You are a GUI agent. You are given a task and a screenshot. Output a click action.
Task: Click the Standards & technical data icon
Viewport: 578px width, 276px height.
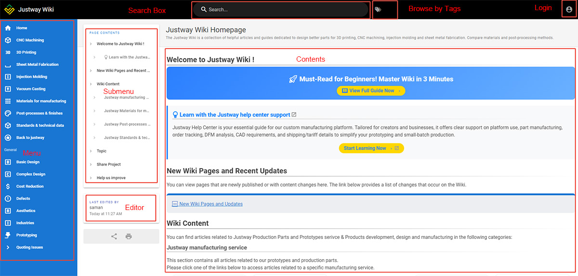pyautogui.click(x=8, y=125)
